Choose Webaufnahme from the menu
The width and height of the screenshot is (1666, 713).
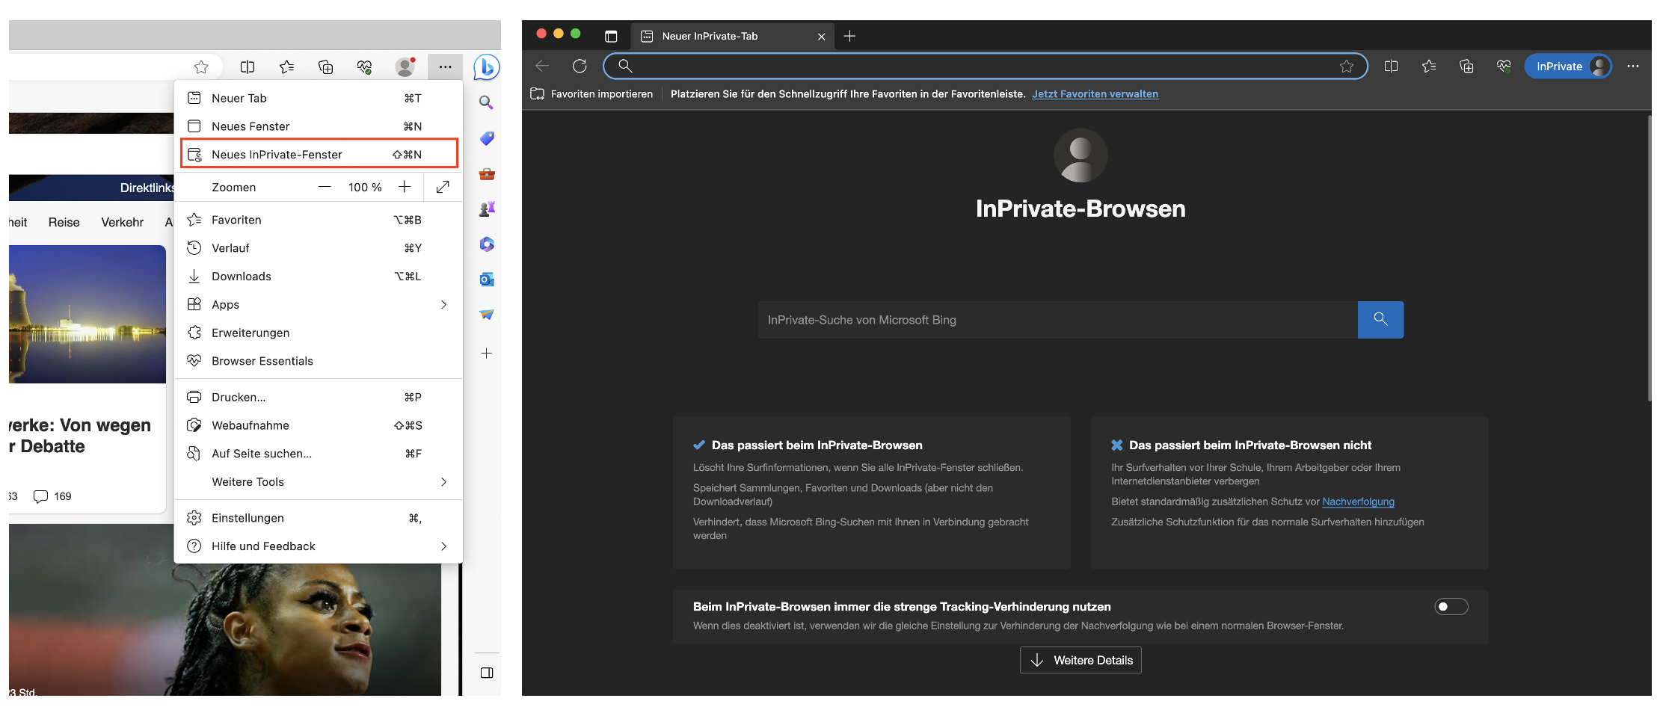319,425
